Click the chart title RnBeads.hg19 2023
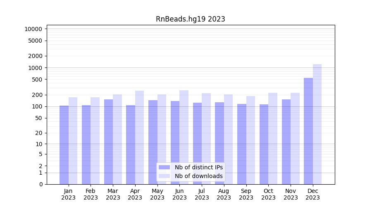 (190, 19)
